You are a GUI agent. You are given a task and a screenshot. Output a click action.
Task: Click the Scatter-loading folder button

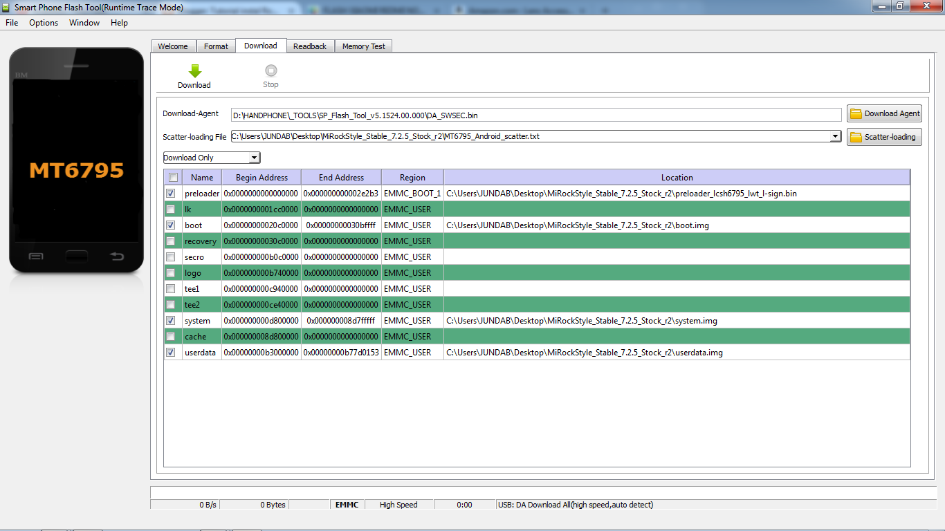tap(884, 137)
